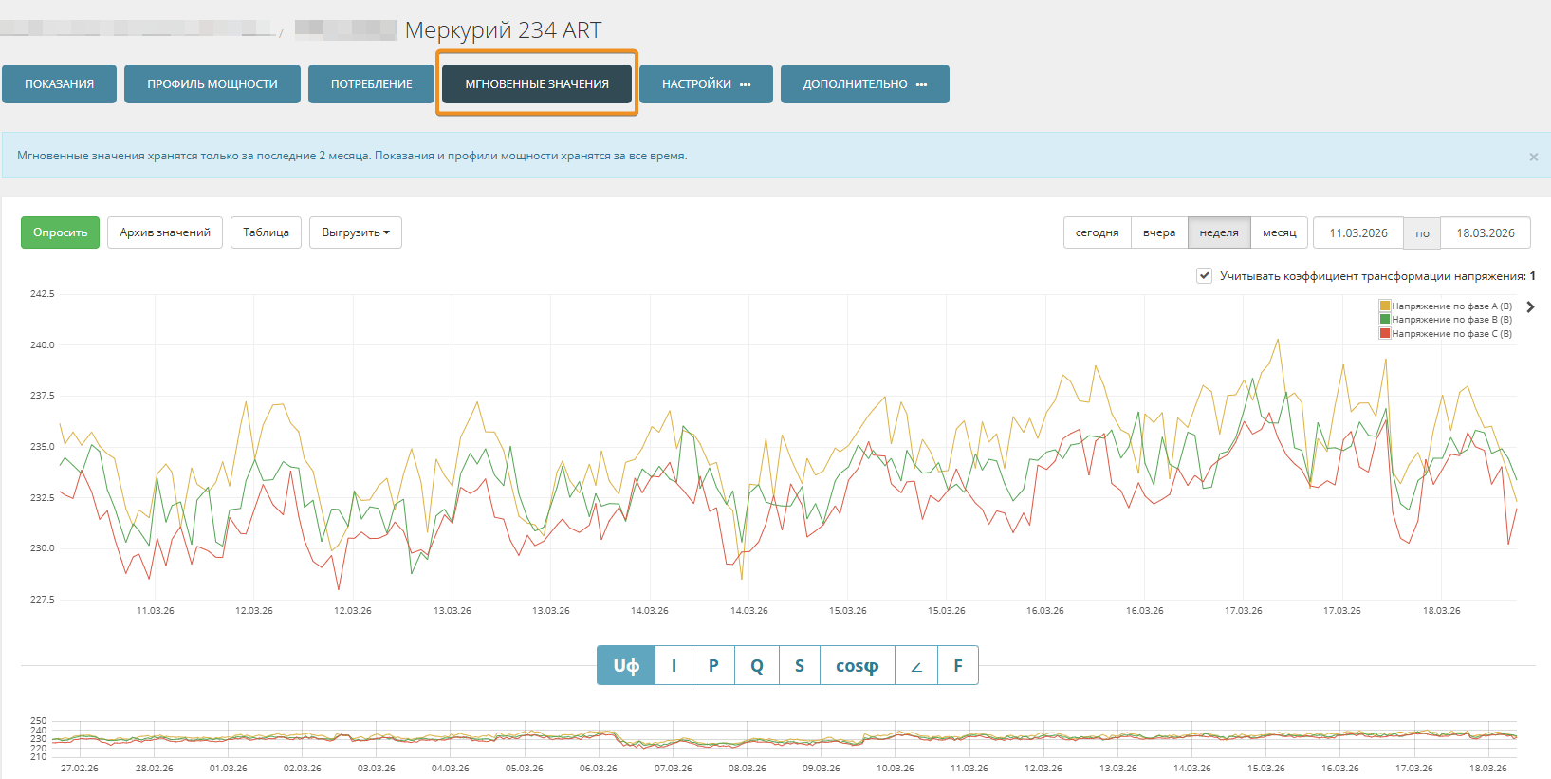Show active power P chart
The height and width of the screenshot is (779, 1551).
(x=713, y=665)
